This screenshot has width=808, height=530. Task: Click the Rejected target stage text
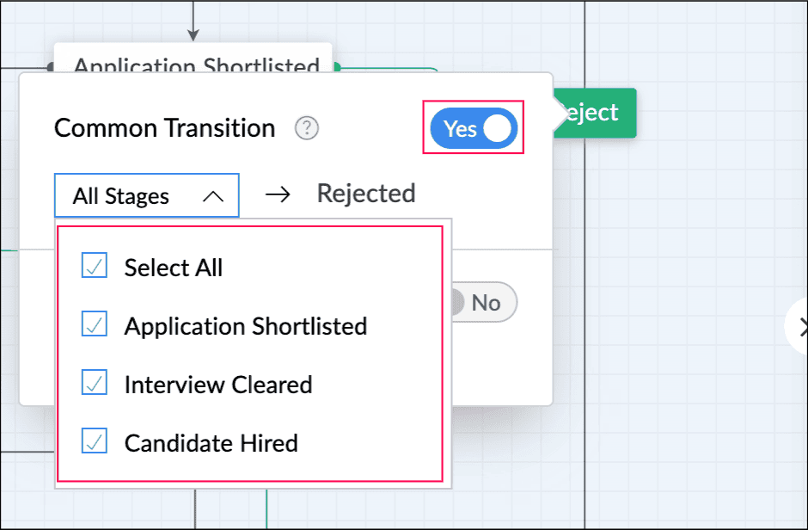366,194
